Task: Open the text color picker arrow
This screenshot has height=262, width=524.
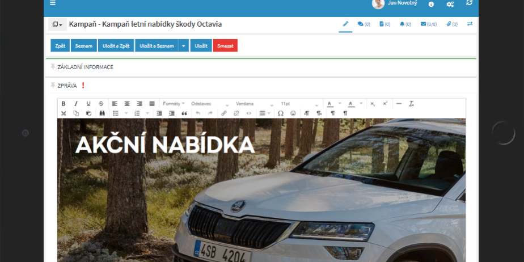Action: 340,104
